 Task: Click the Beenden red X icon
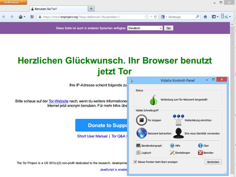(200, 153)
